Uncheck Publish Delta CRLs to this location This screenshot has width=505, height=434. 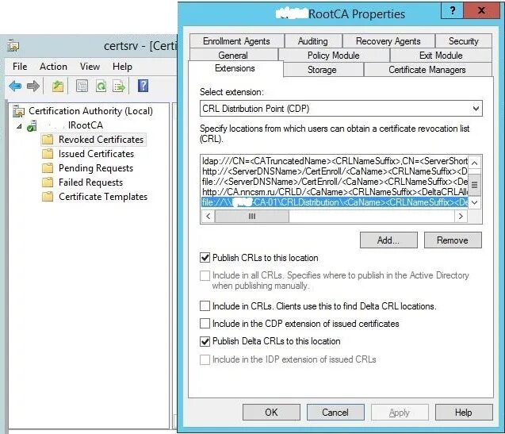click(205, 341)
